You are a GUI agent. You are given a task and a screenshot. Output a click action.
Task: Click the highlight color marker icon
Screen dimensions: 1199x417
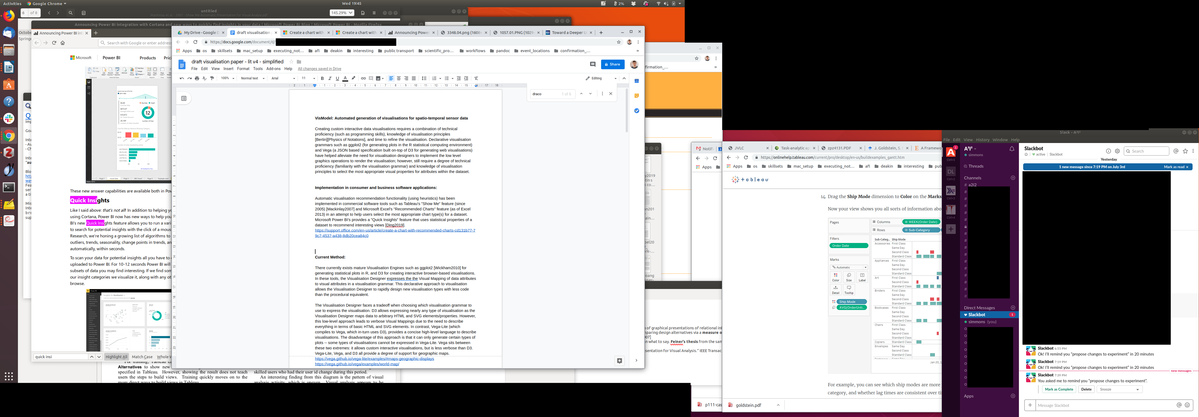tap(353, 79)
